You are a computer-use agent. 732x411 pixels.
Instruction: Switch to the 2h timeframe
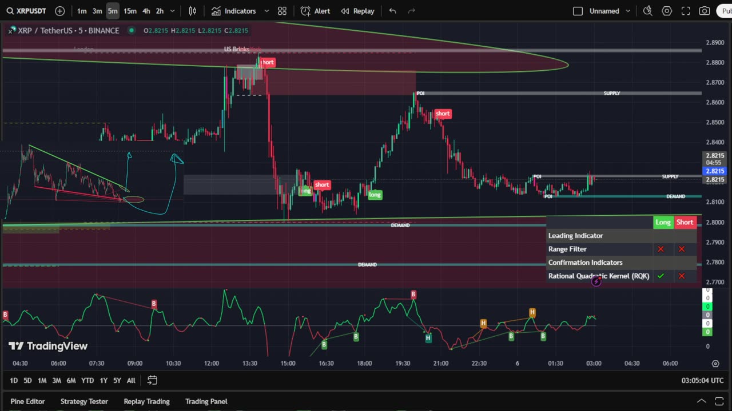[x=160, y=11]
